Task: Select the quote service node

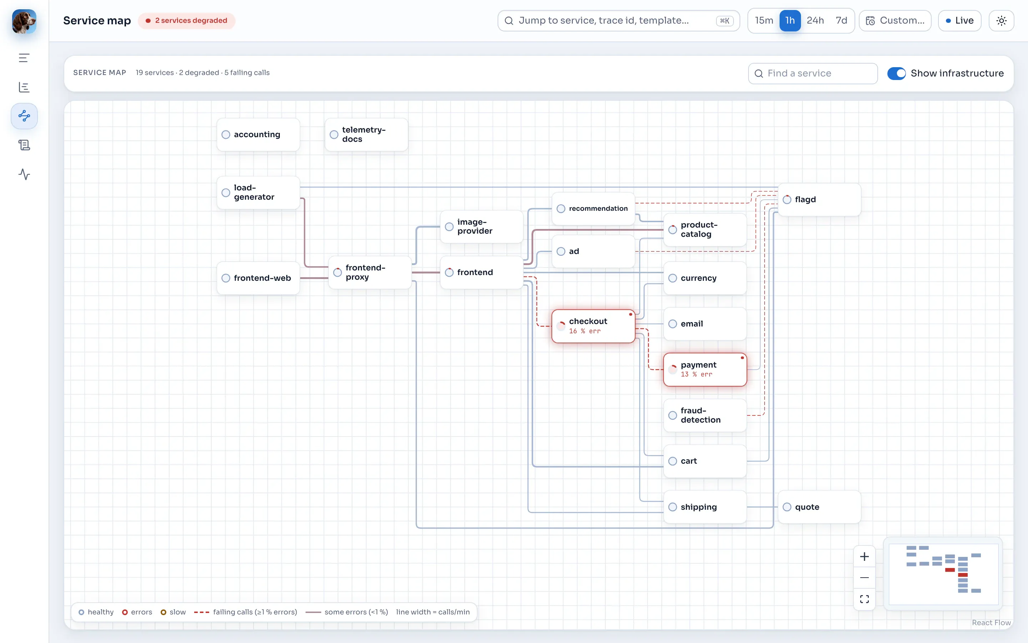Action: (x=819, y=507)
